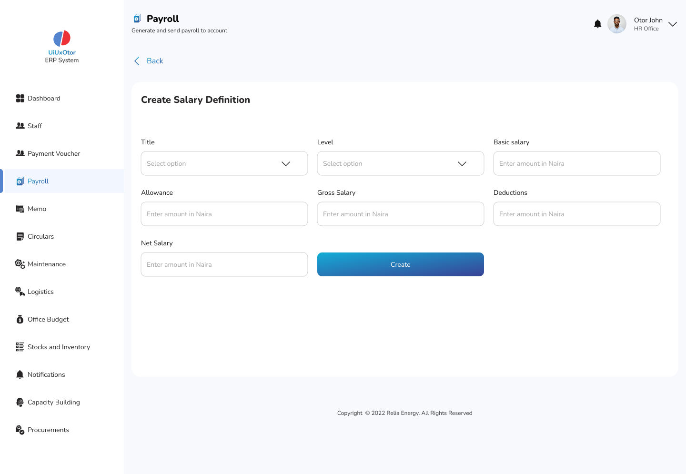Open the Procurements icon in sidebar
The width and height of the screenshot is (686, 474).
click(20, 430)
